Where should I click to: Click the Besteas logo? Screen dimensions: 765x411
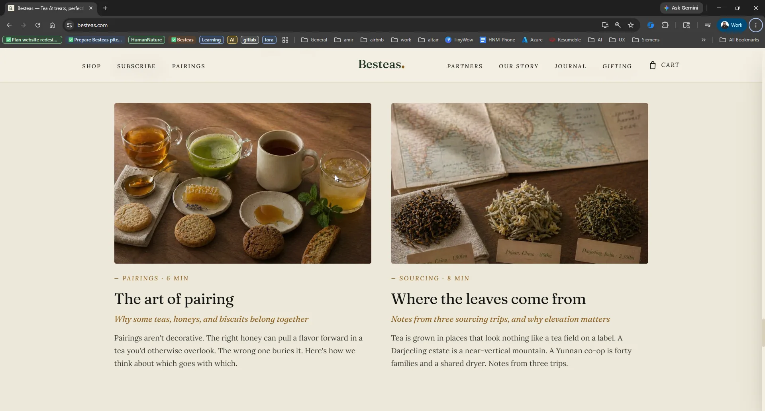[x=381, y=65]
